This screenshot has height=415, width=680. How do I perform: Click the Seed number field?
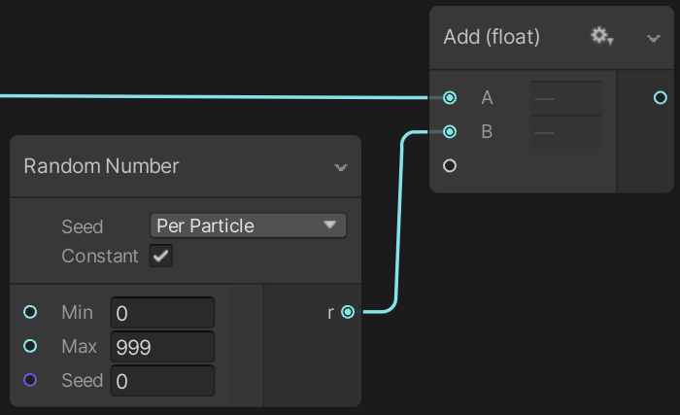(x=162, y=381)
